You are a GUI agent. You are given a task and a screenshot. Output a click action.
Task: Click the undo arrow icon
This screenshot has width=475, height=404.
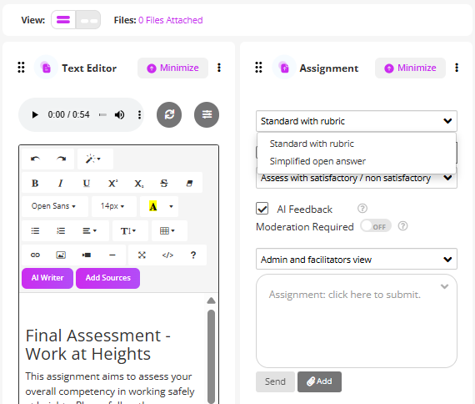click(x=35, y=159)
